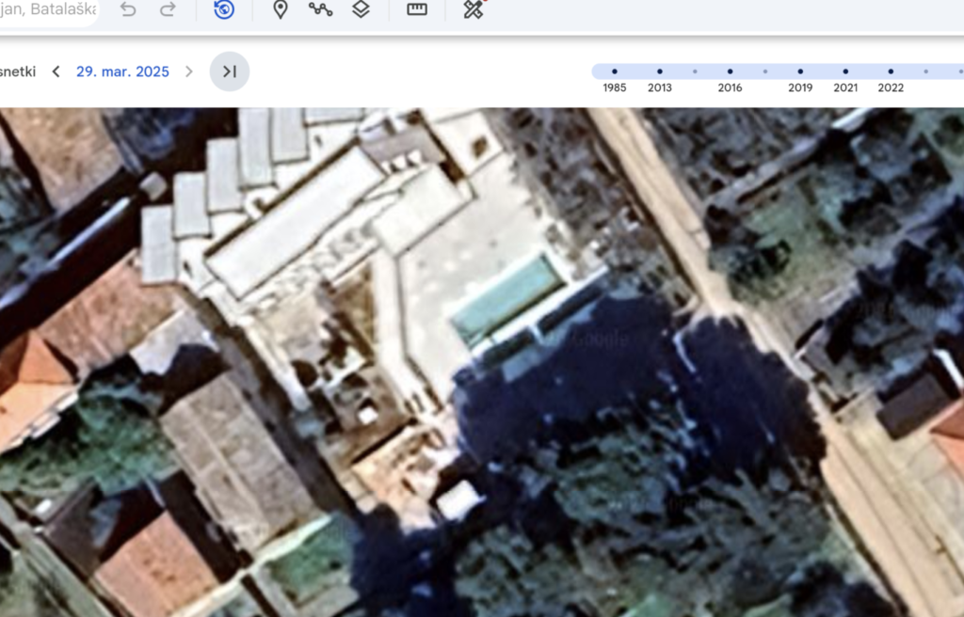Select the 2021 timeline marker
Image resolution: width=964 pixels, height=617 pixels.
coord(845,71)
